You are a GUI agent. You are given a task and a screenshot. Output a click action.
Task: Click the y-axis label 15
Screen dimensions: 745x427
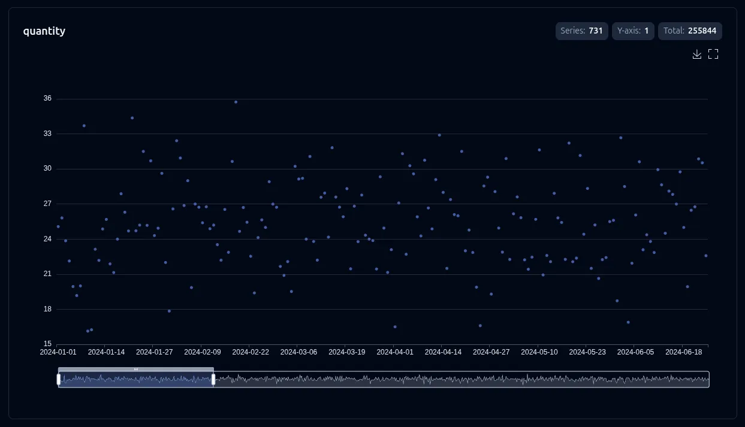[x=47, y=344]
